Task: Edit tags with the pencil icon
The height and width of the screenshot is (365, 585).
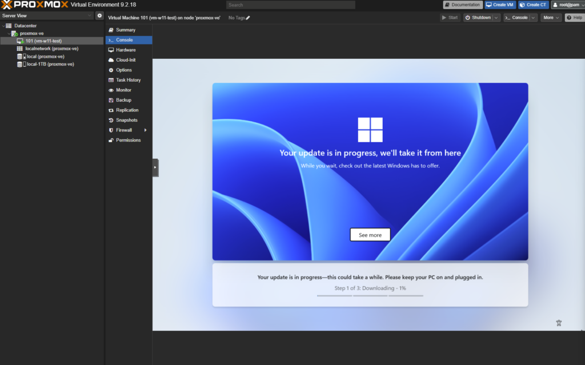Action: pyautogui.click(x=248, y=18)
